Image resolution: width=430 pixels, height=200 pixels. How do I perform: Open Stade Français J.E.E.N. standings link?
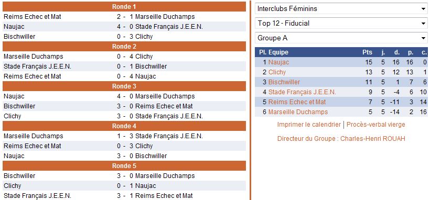click(x=302, y=92)
